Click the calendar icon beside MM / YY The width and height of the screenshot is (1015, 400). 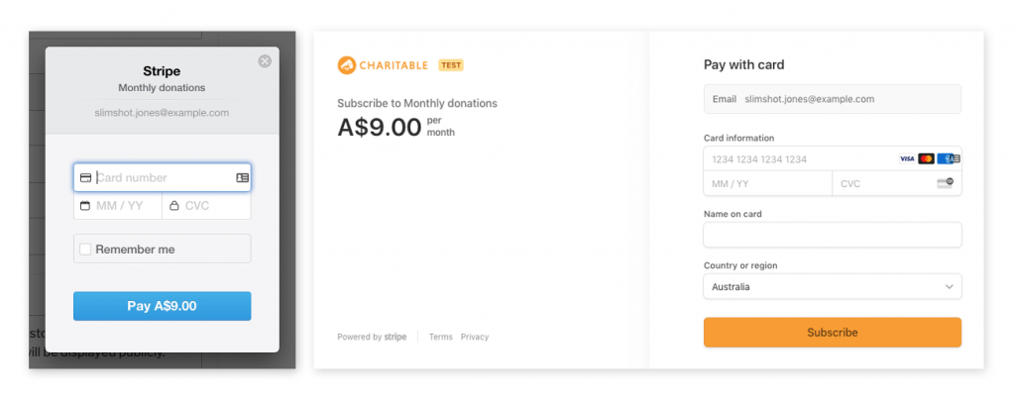[x=85, y=206]
